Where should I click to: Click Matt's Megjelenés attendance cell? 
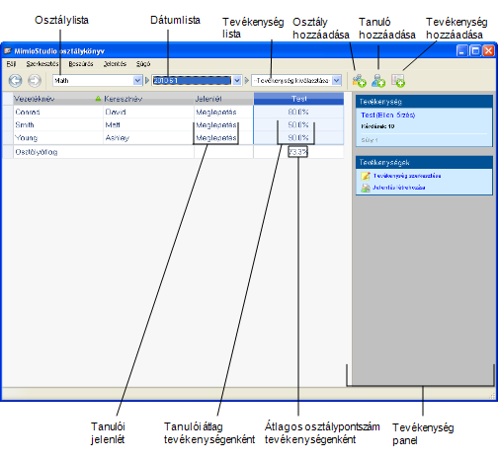[223, 124]
